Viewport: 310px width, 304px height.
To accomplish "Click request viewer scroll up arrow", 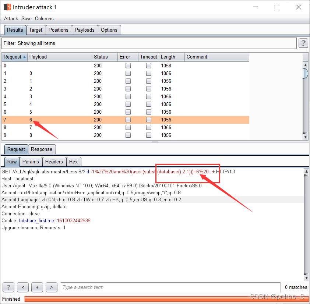I will [306, 172].
